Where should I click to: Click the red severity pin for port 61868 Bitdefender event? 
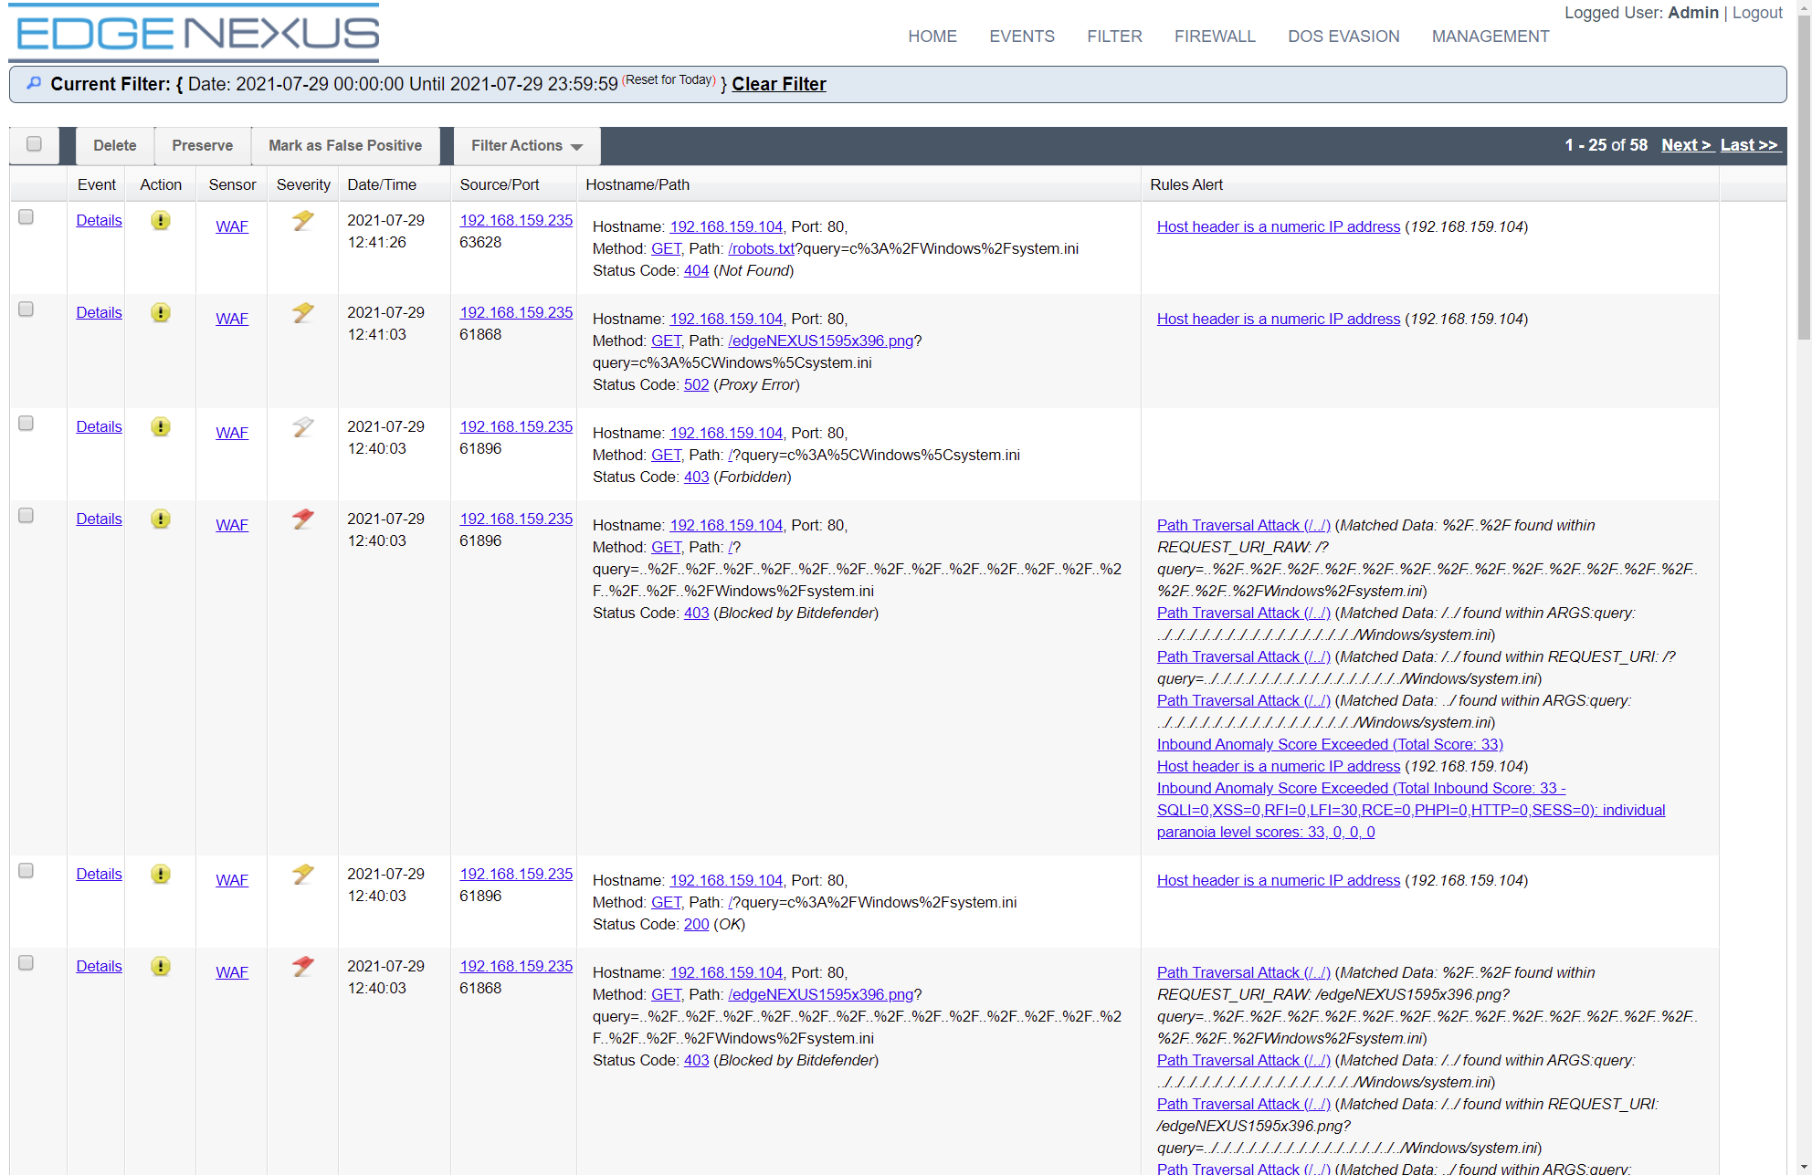point(303,966)
